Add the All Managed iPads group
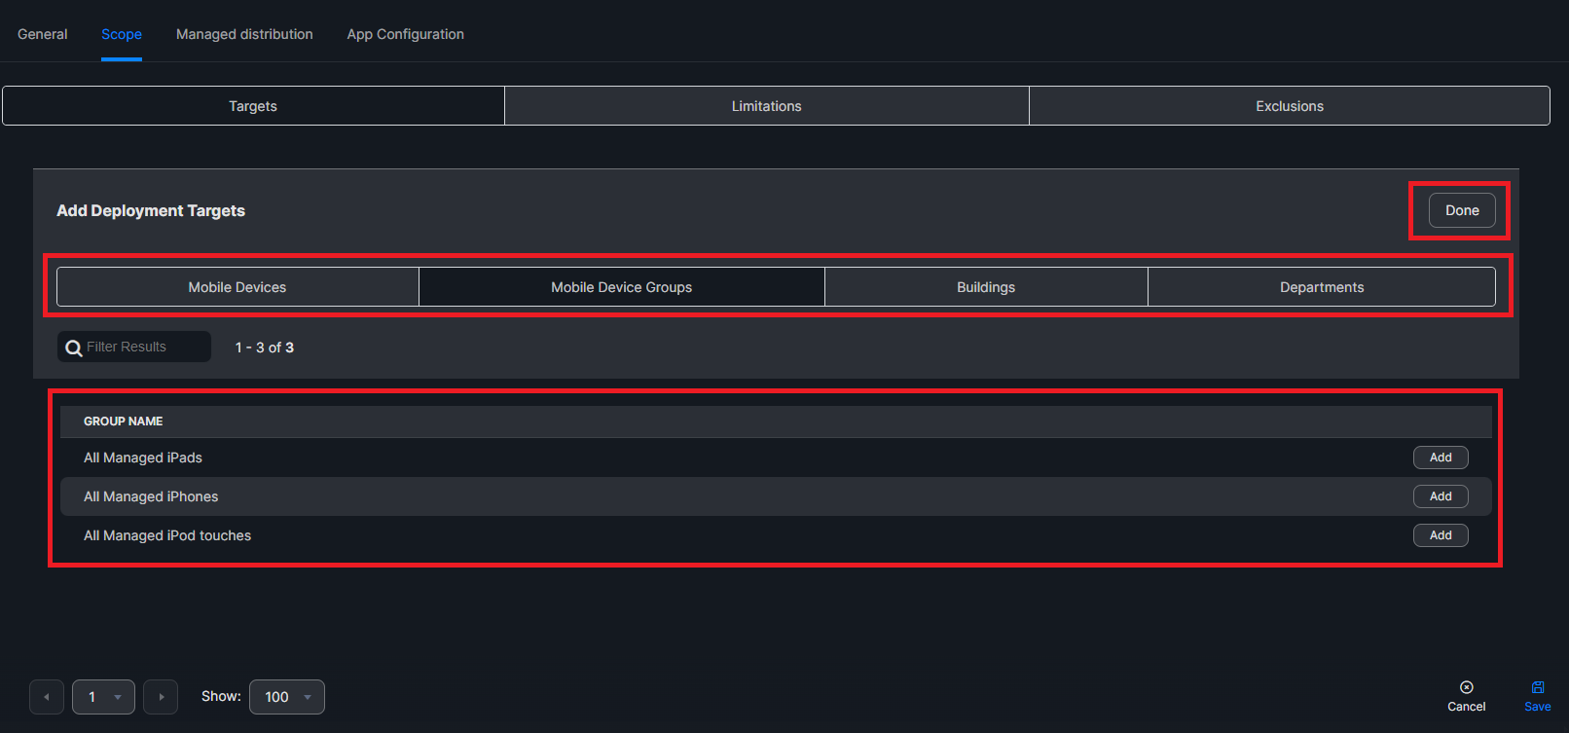Viewport: 1569px width, 733px height. pos(1441,458)
